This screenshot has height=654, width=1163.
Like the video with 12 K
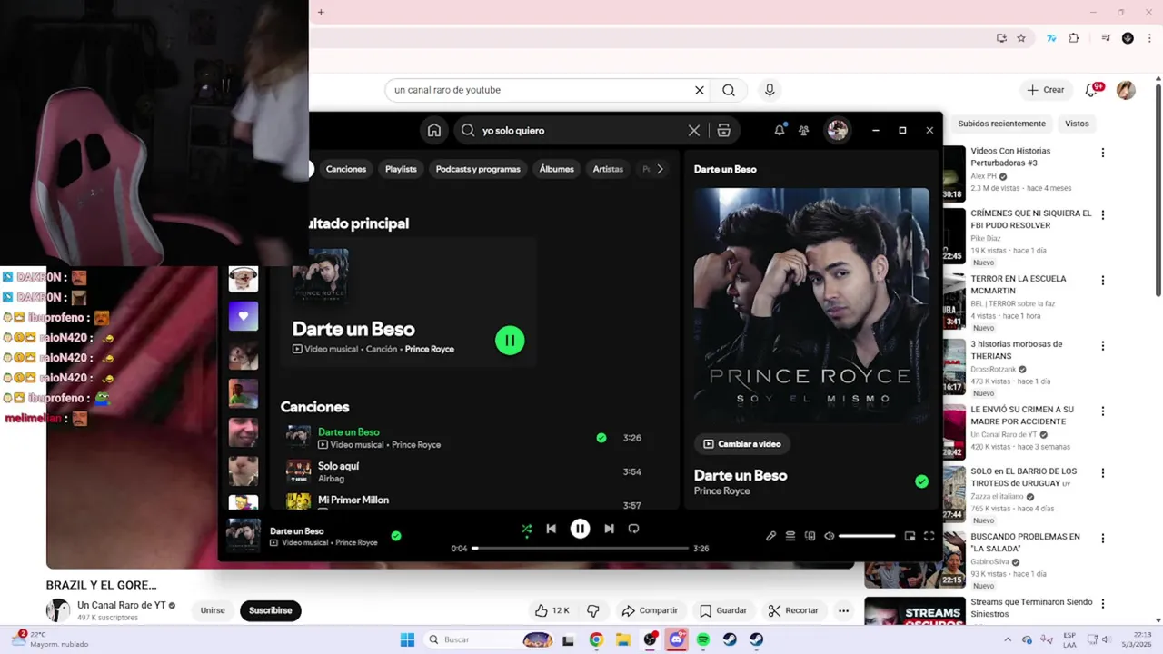552,610
